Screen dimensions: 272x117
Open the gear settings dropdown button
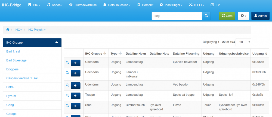tap(243, 16)
